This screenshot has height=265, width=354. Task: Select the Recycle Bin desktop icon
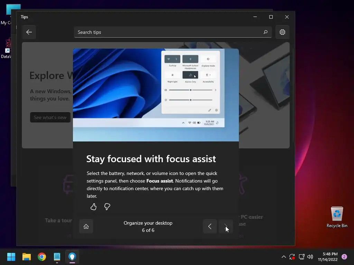click(x=337, y=217)
